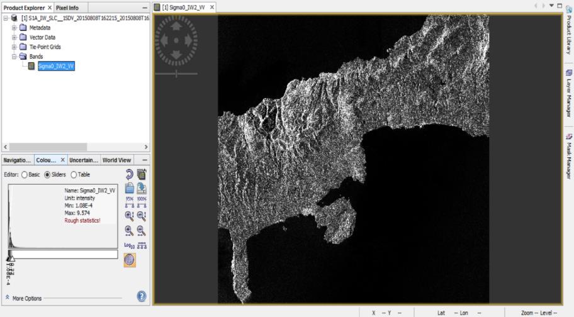Open the image window tab list dropdown
The image size is (574, 317).
552,6
